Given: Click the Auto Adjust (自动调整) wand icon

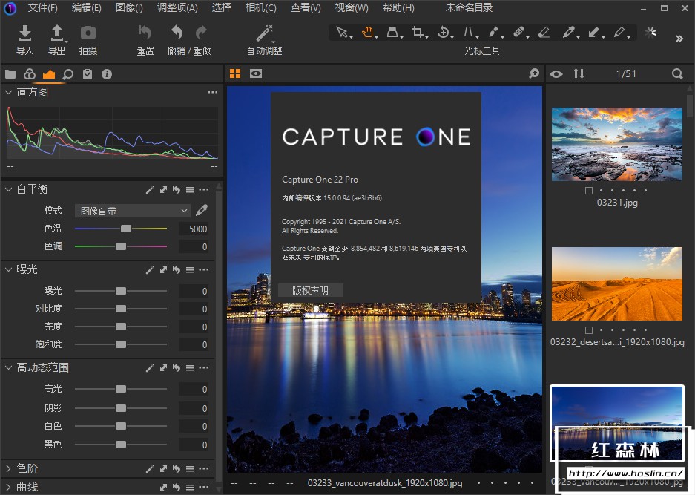Looking at the screenshot, I should click(x=264, y=33).
